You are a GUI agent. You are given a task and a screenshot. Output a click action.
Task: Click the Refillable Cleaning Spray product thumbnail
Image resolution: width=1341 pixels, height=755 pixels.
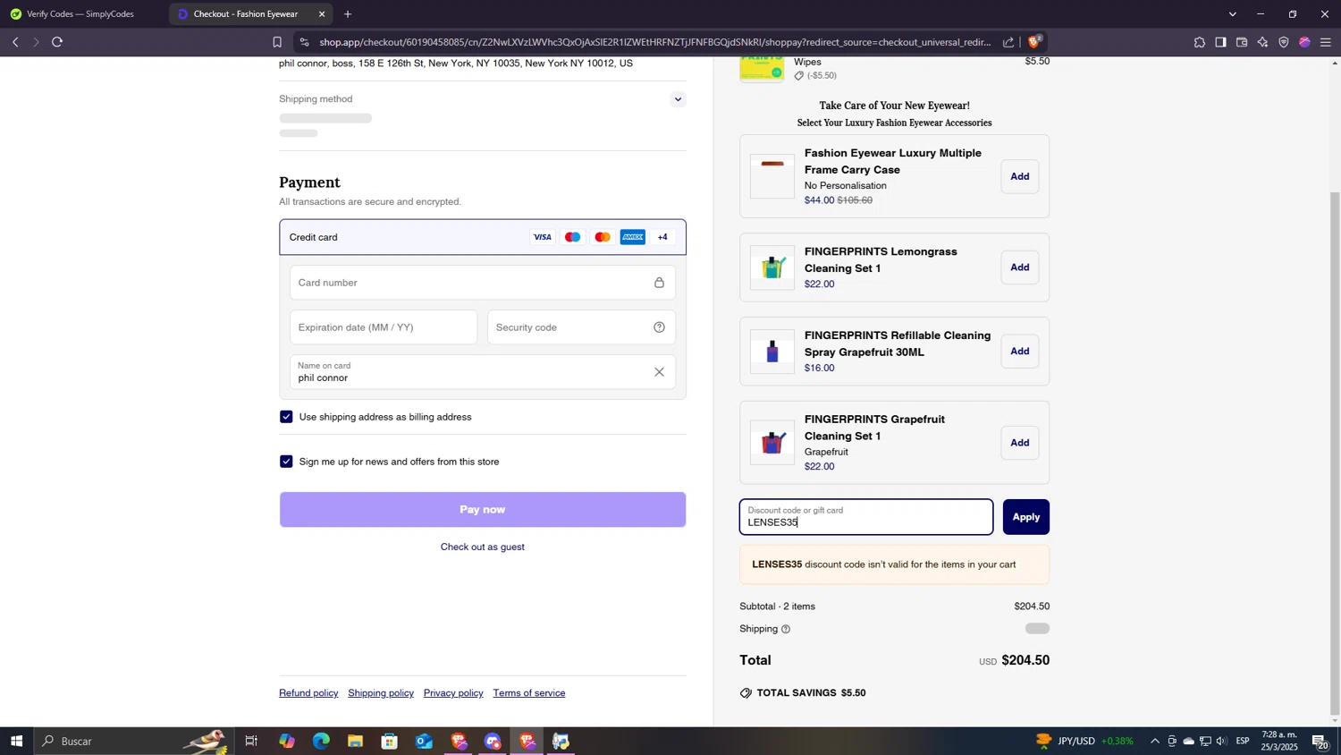[772, 352]
